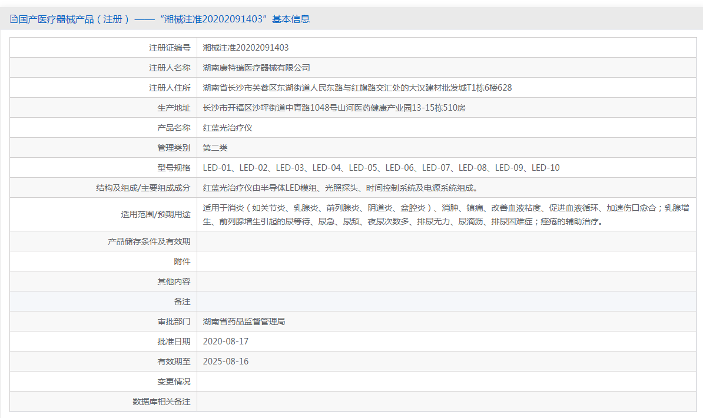Click the label '管理类别'
Image resolution: width=703 pixels, height=418 pixels.
click(x=174, y=148)
